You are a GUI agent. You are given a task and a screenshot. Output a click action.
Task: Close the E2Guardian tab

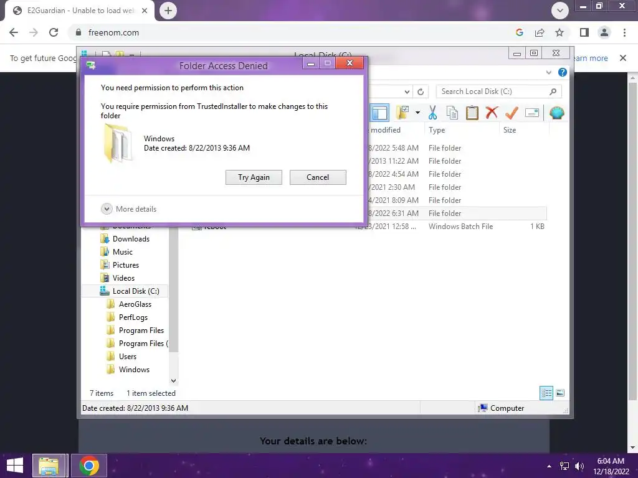145,11
